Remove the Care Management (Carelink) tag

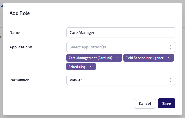tap(117, 58)
